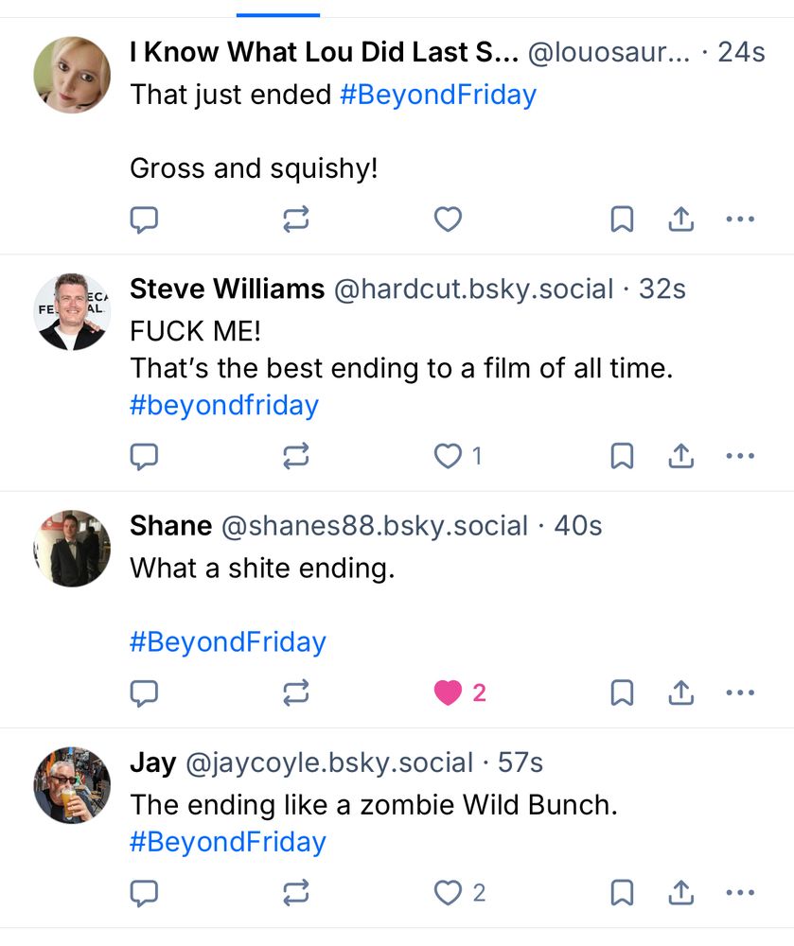Select the active feed tab indicator at top
The height and width of the screenshot is (946, 794).
277,14
